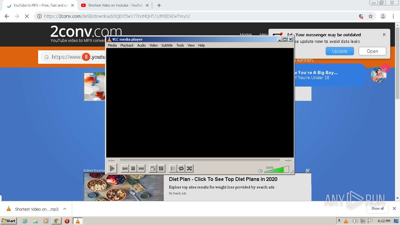Open Chrome profile avatar
This screenshot has height=225, width=400.
[383, 16]
